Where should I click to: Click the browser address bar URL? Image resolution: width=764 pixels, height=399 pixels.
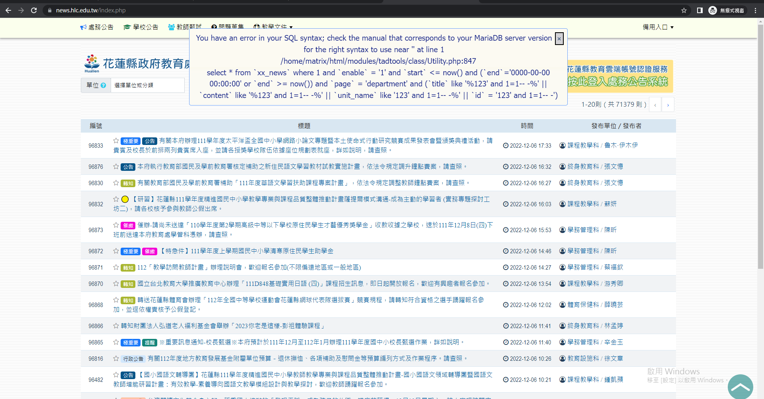pos(91,10)
